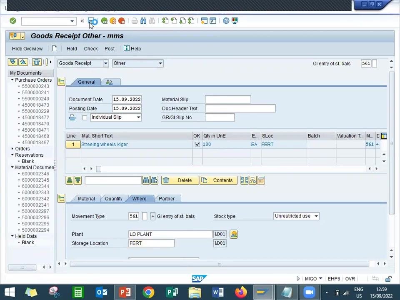Open the Other reference document dropdown
Image resolution: width=400 pixels, height=300 pixels.
pyautogui.click(x=160, y=63)
